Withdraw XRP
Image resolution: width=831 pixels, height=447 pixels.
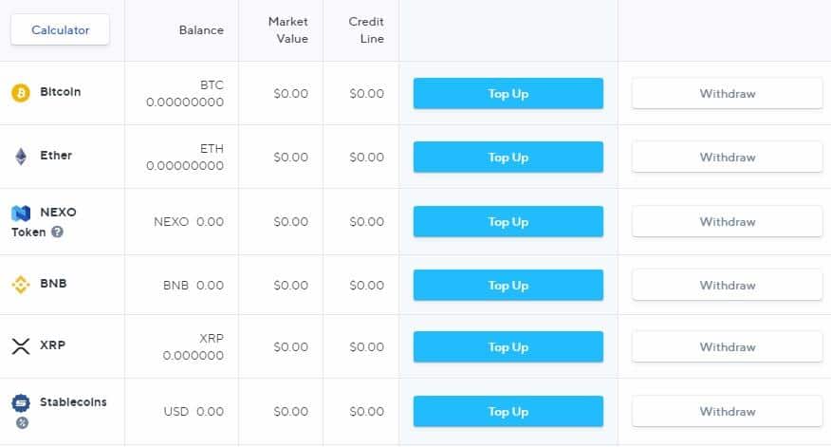pyautogui.click(x=727, y=347)
